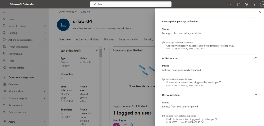The height and width of the screenshot is (126, 264).
Task: Click the Exposure management Overview icon
Action: click(x=4, y=84)
